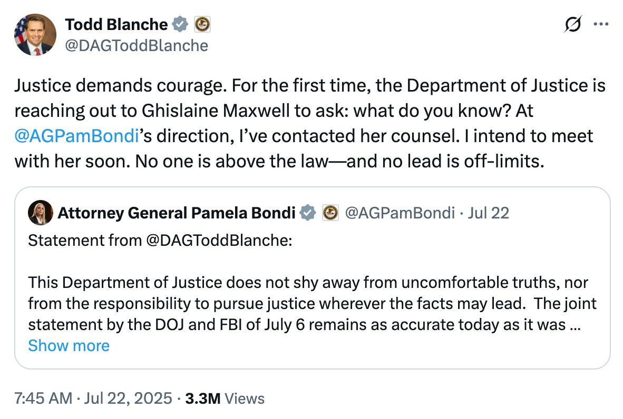Follow the @AGPamBondi mention in the tweet text
The width and height of the screenshot is (623, 419).
[77, 136]
